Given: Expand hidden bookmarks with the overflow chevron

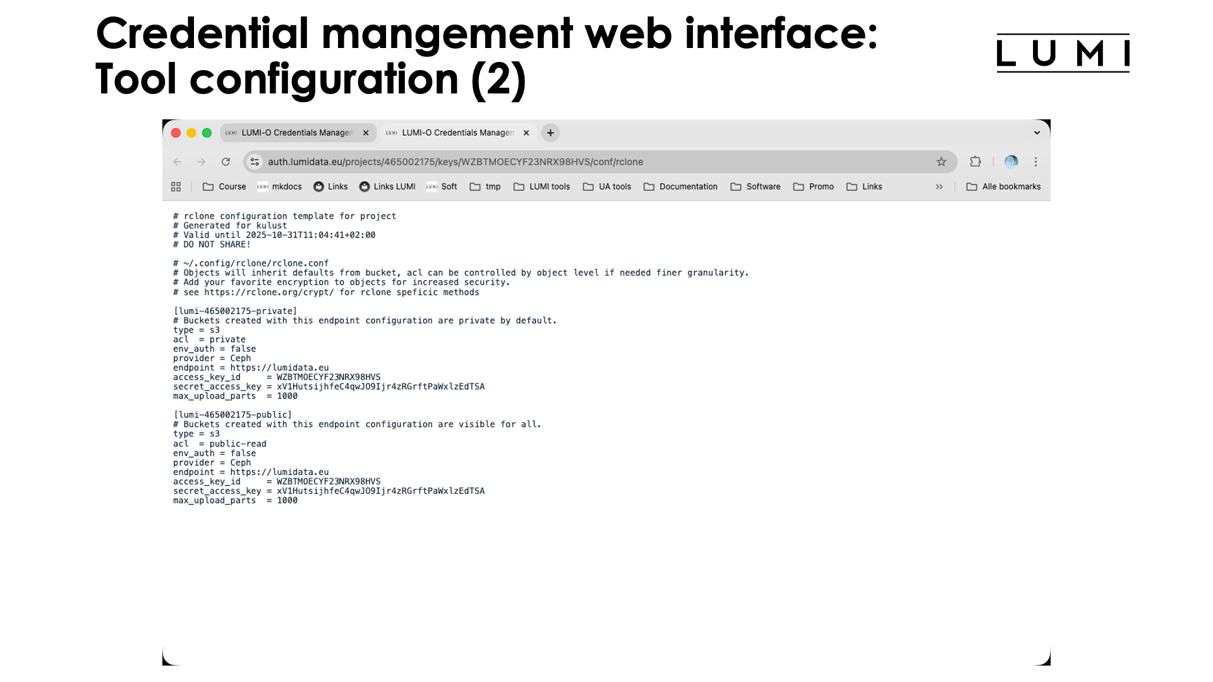Looking at the screenshot, I should coord(939,186).
